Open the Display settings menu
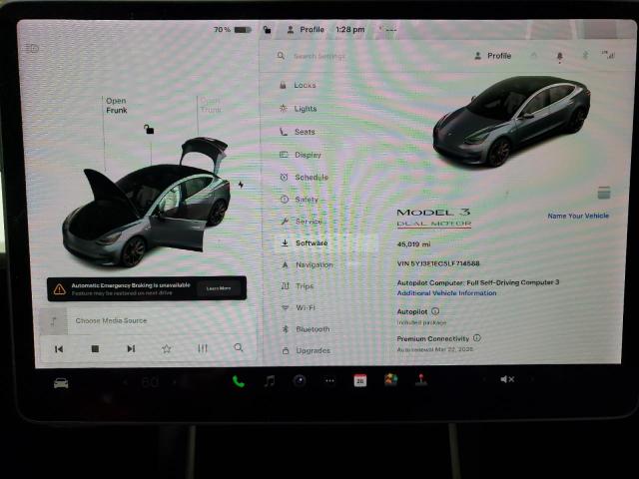639x479 pixels. click(301, 155)
